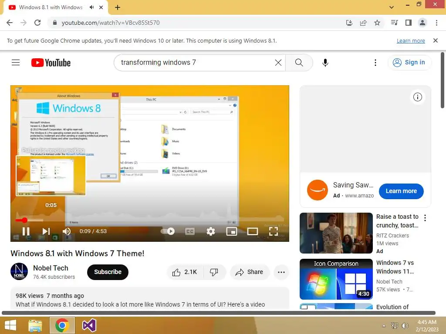
Task: Click Learn more link in Chrome infobar
Action: (411, 41)
